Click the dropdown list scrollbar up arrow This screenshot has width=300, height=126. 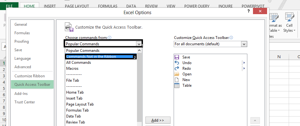click(x=139, y=51)
